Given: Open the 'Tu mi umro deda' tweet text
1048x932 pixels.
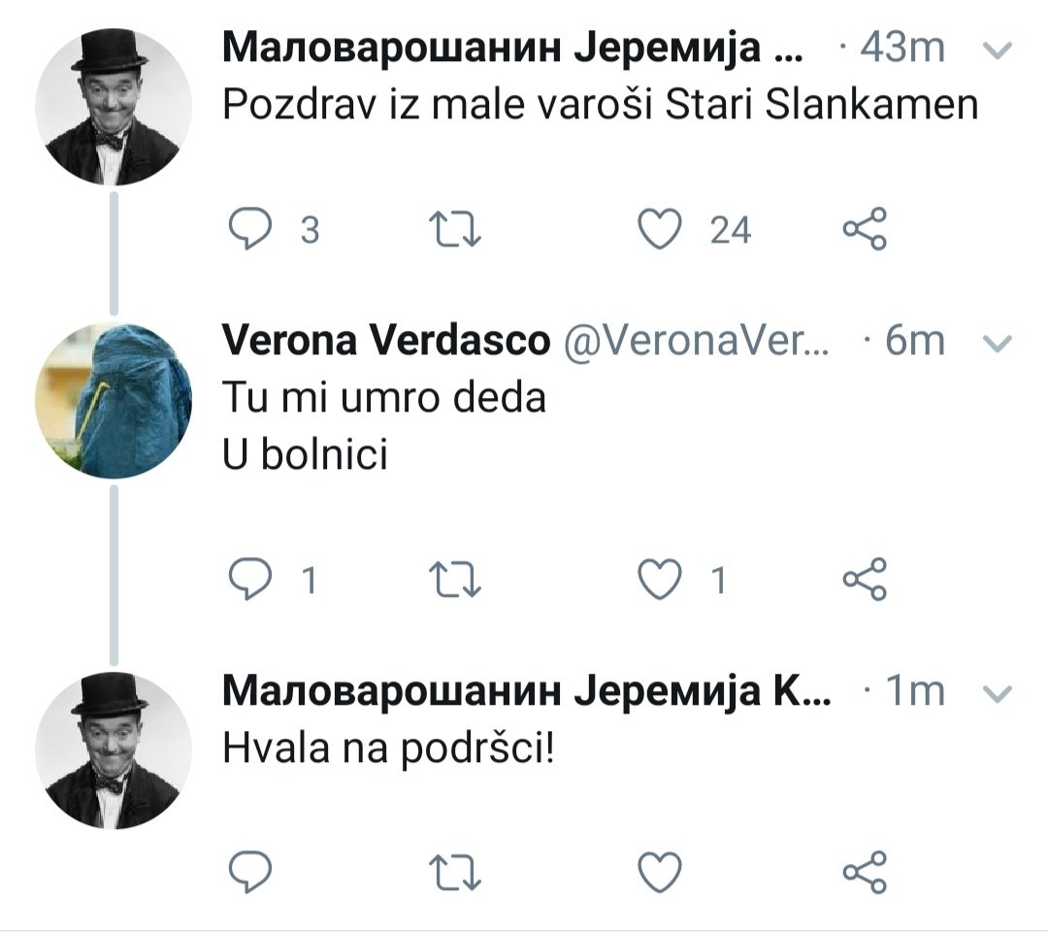Looking at the screenshot, I should click(x=384, y=397).
